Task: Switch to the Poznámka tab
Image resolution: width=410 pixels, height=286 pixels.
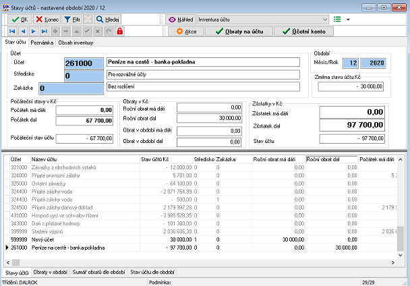Action: click(42, 42)
